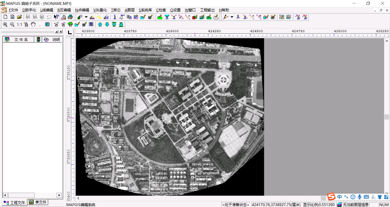The width and height of the screenshot is (390, 207).
Task: Click the new file icon
Action: (x=5, y=17)
